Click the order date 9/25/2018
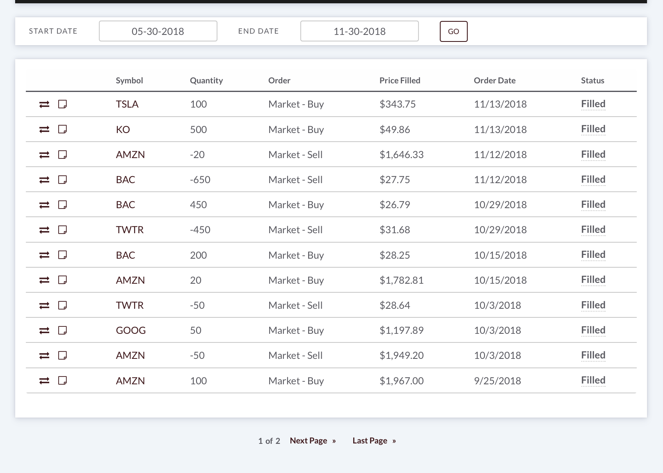Screen dimensions: 663x473 [498, 381]
